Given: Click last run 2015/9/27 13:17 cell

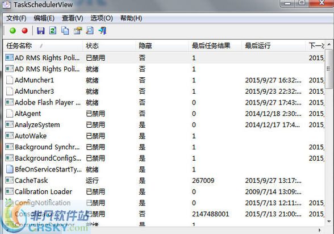Looking at the screenshot, I should click(x=273, y=181).
